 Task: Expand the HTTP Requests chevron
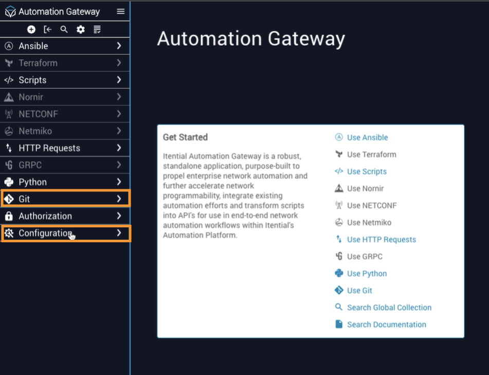(119, 148)
